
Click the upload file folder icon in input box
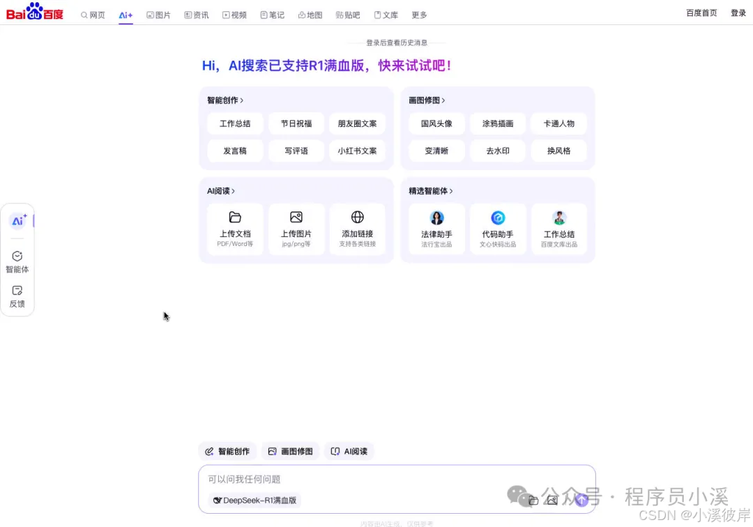(533, 500)
